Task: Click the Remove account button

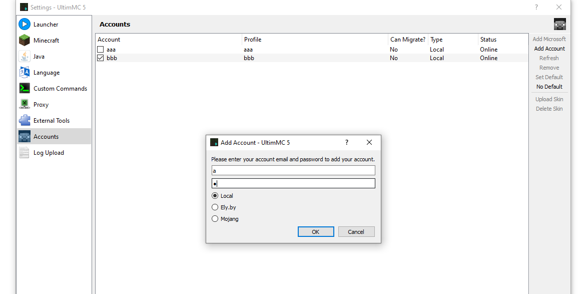Action: (x=549, y=68)
